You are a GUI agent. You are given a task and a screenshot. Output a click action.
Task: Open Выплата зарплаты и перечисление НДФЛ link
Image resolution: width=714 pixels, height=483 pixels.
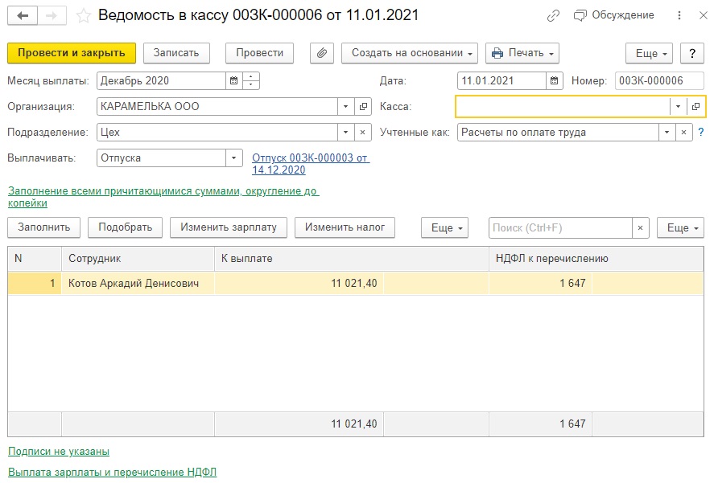coord(113,472)
